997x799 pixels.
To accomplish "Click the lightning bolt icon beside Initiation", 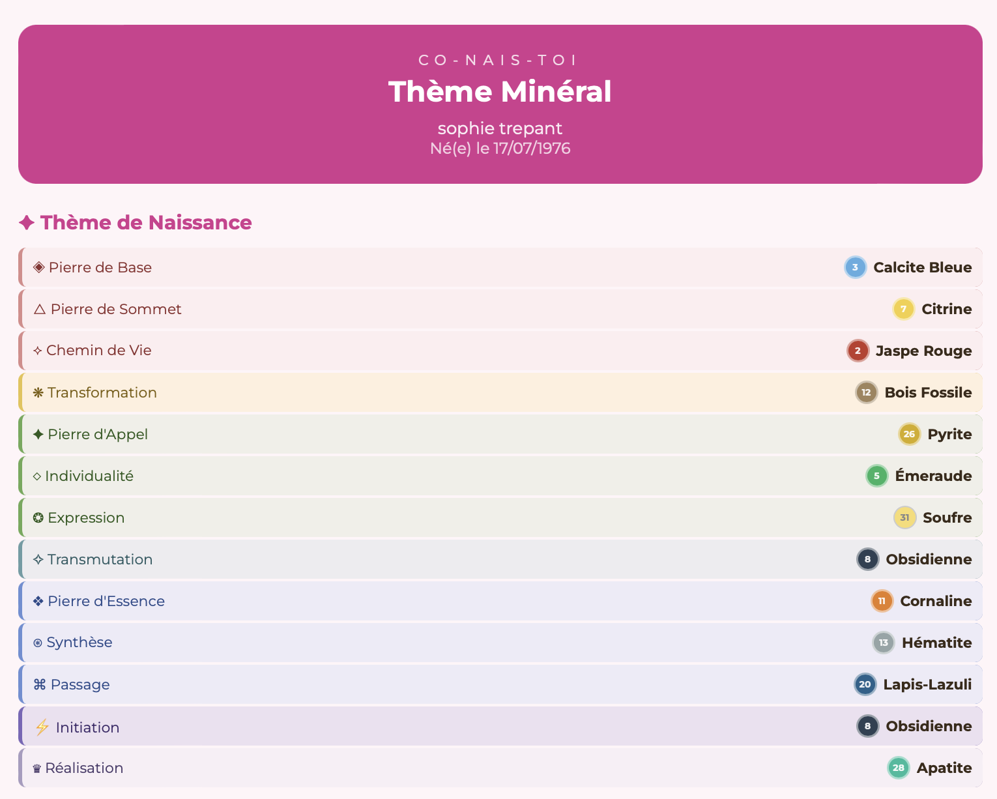I will [42, 727].
